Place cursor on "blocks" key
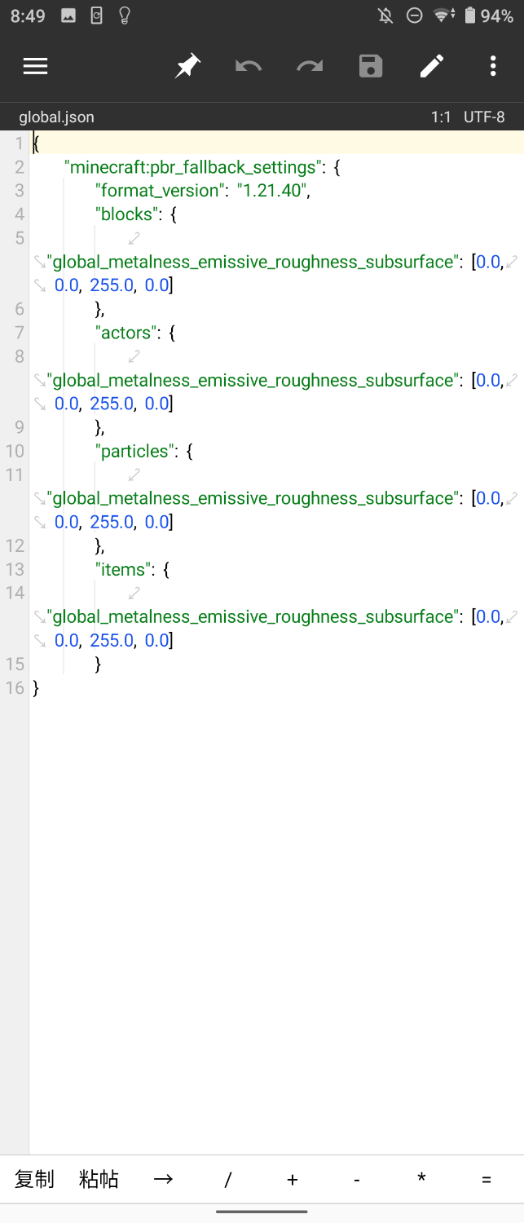524x1223 pixels. (127, 214)
